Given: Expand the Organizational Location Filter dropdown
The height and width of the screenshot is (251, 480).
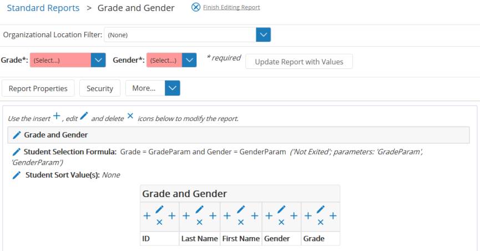Looking at the screenshot, I should (263, 35).
